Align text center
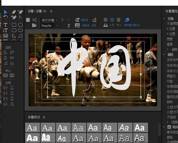This screenshot has width=178, height=143. (x=112, y=20)
